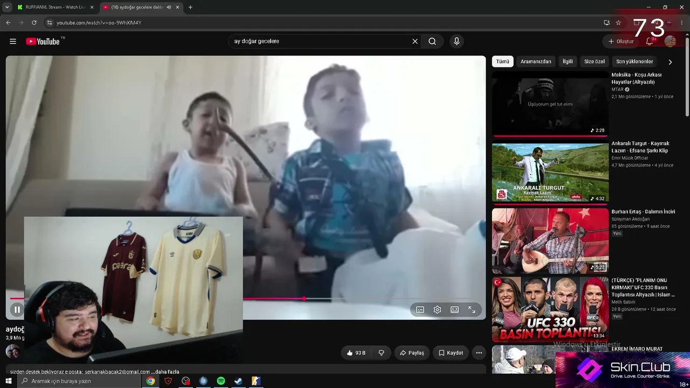690x388 pixels.
Task: View site information for youtube.com
Action: click(50, 23)
